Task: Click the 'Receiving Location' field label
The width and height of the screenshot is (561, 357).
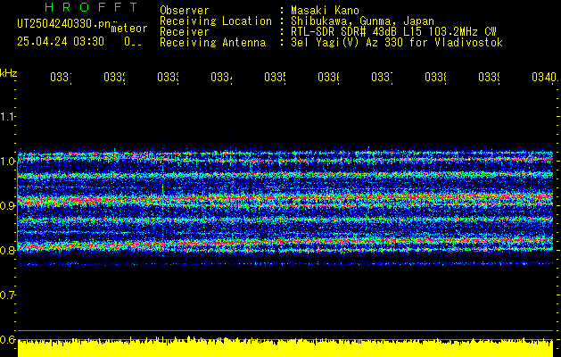Action: (x=216, y=21)
